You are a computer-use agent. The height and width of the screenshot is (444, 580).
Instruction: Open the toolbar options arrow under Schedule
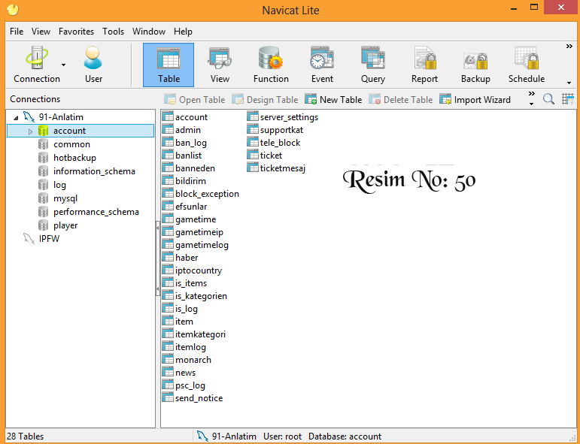(569, 83)
